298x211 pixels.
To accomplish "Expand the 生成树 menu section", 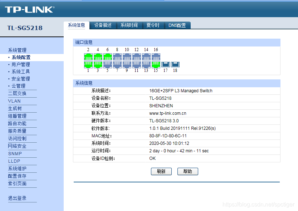I will click(15, 108).
